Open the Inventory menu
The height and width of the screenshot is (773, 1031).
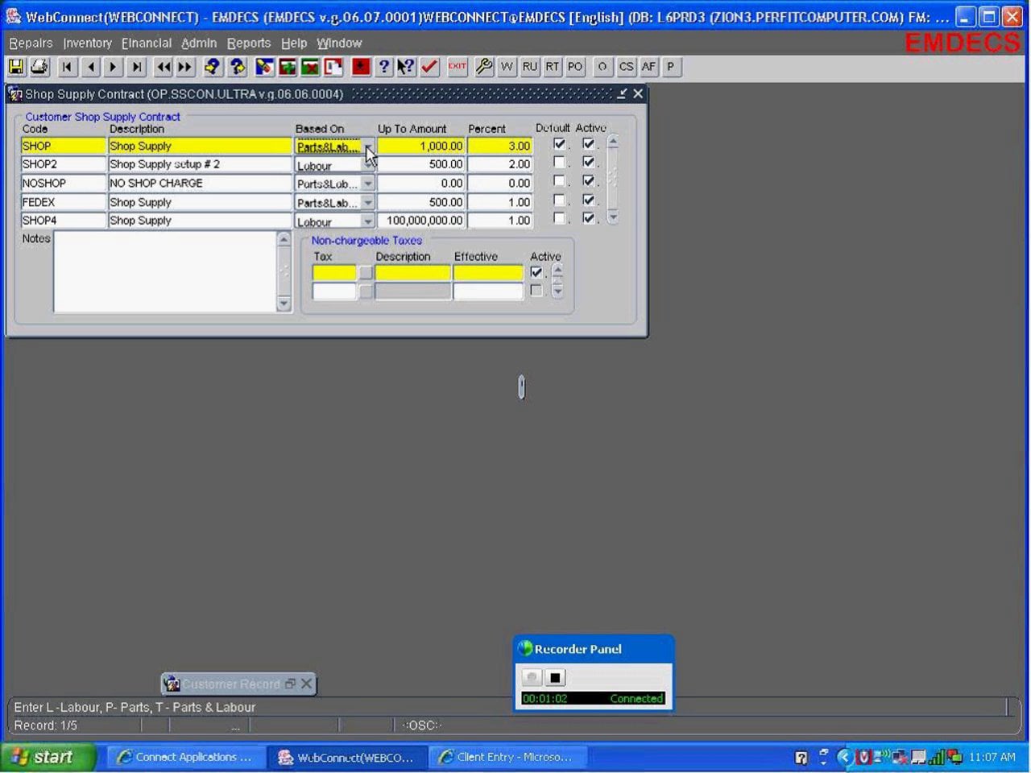87,43
